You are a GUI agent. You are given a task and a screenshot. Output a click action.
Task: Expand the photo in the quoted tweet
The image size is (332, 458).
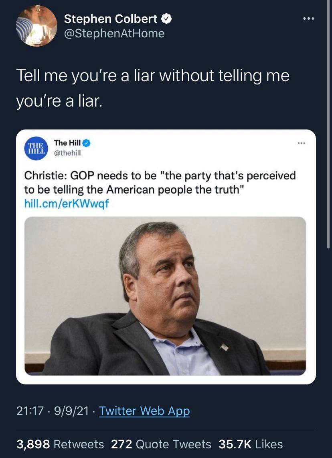tap(165, 296)
